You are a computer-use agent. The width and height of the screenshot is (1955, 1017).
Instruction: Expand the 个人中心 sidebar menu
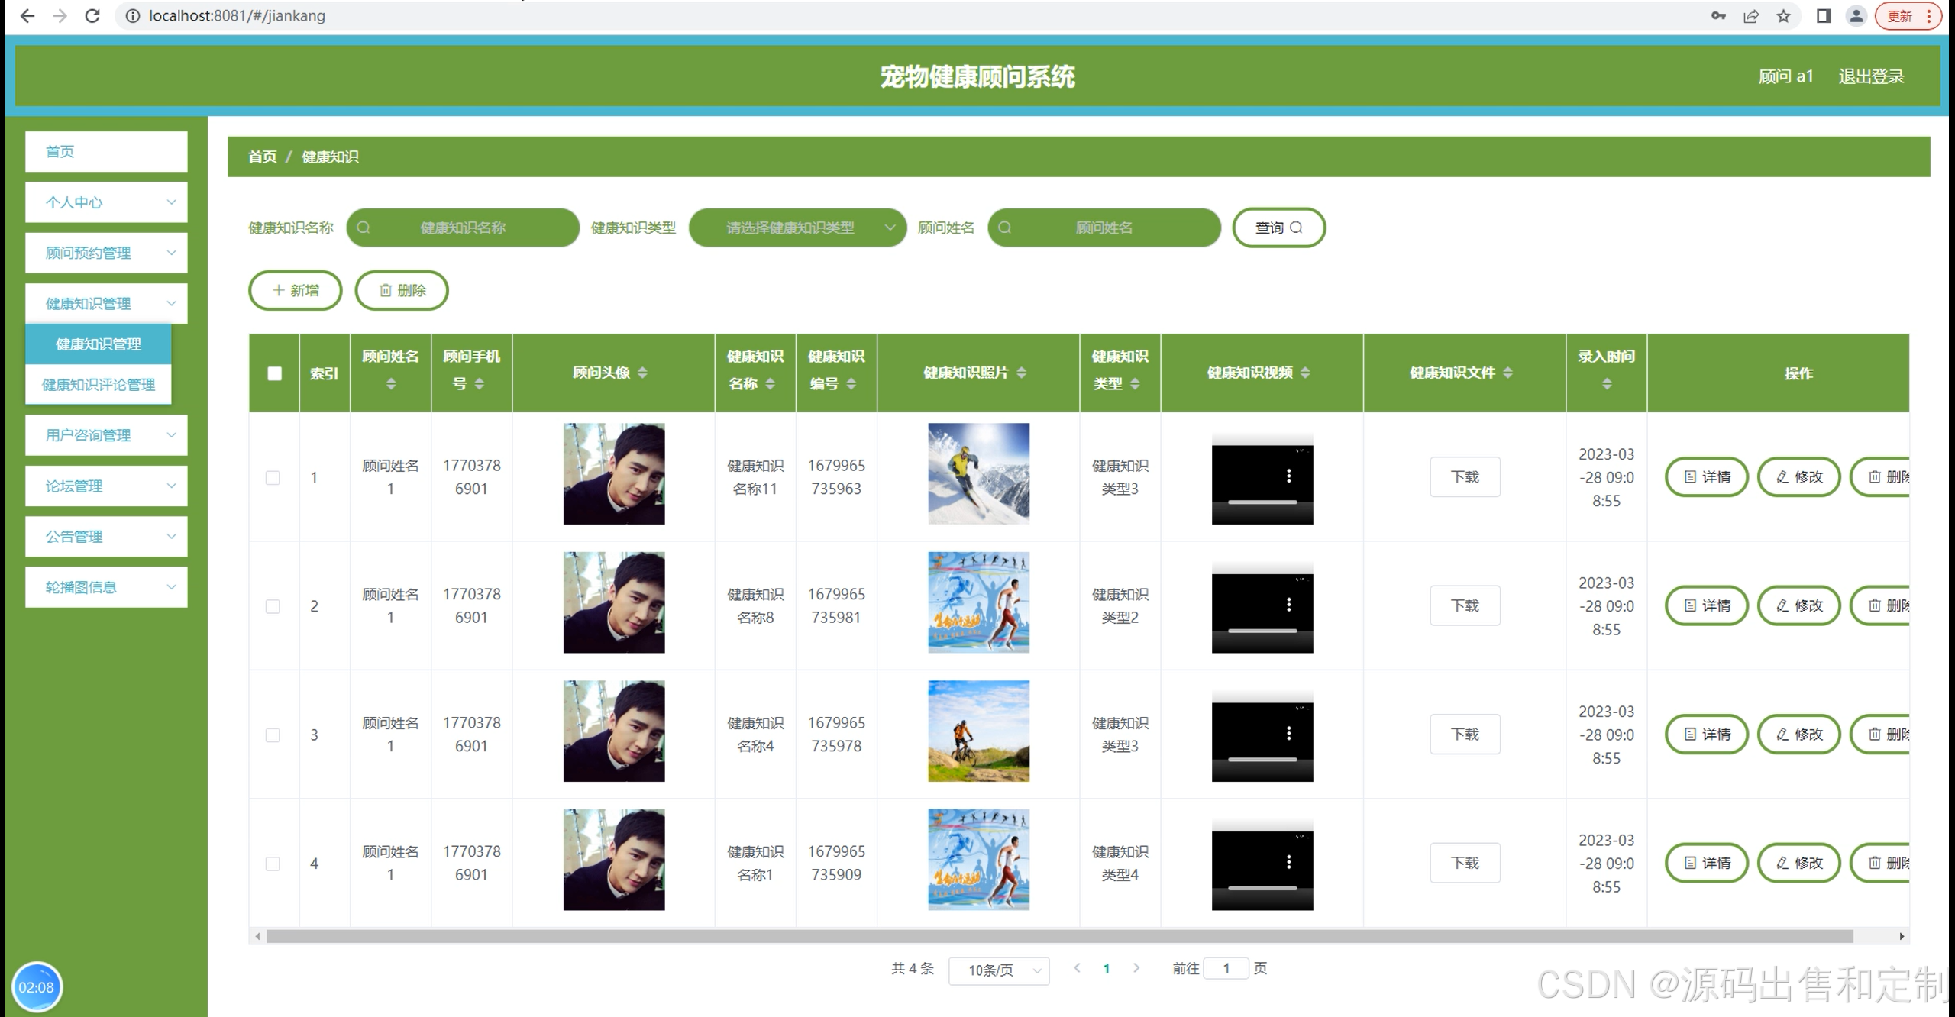click(106, 202)
